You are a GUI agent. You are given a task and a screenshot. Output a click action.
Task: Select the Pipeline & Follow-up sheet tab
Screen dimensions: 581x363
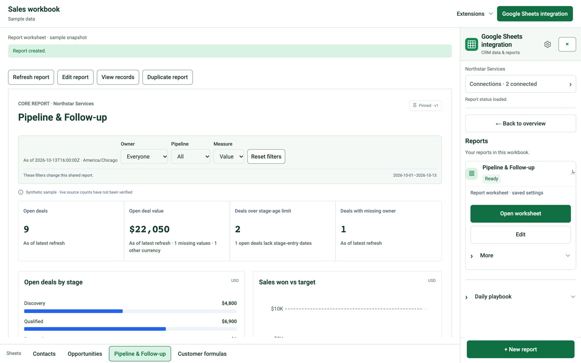[140, 354]
